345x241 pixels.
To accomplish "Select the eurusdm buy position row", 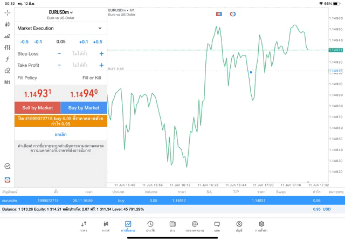I will click(172, 201).
